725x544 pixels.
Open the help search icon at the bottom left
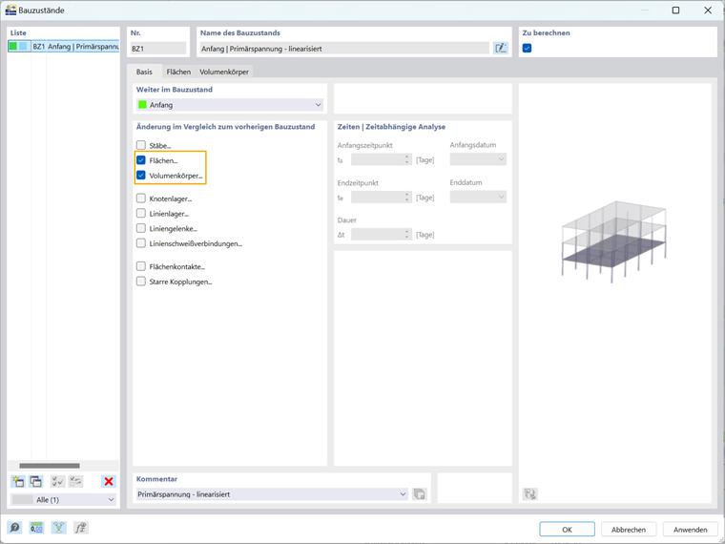[15, 528]
